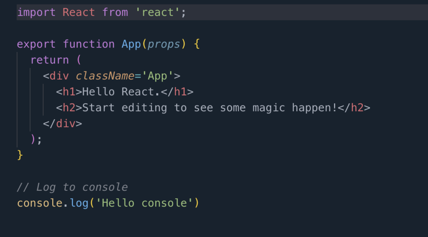Viewport: 428px width, 237px height.
Task: Click the 'console' object identifier
Action: 40,203
